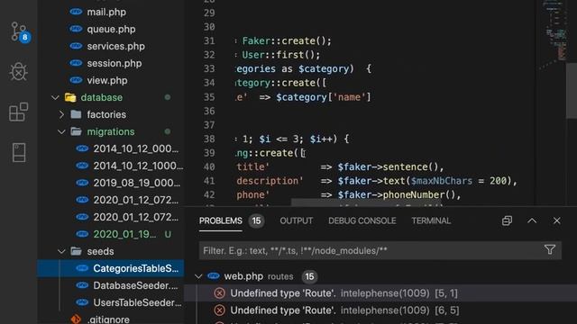
Task: Click the seeds folder icon
Action: click(76, 251)
